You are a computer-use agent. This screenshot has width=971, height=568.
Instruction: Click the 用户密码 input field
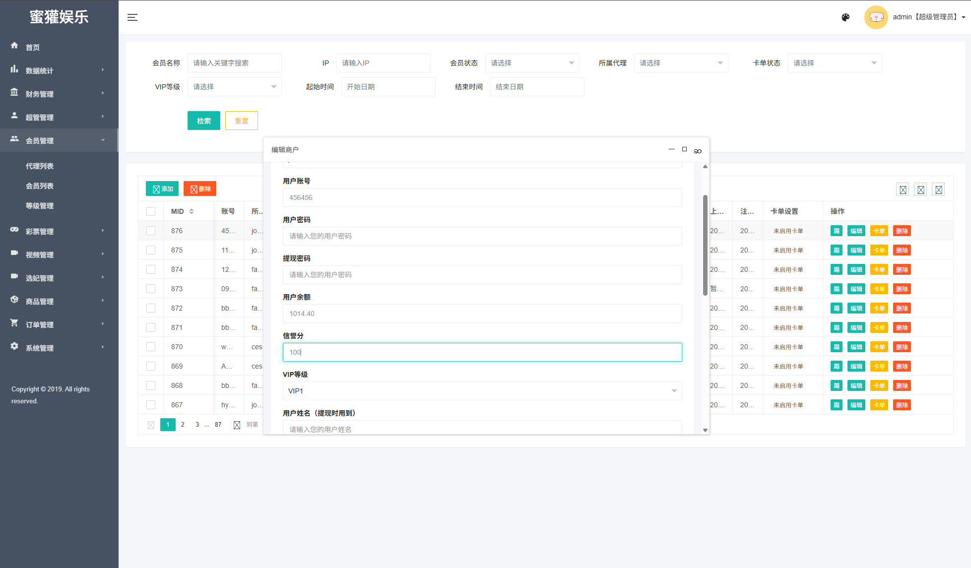coord(482,236)
